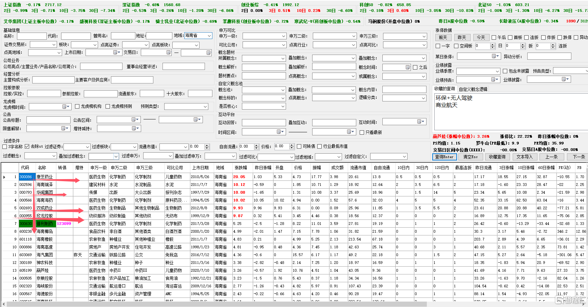Open the 业绩预告 calendar picker
This screenshot has width=588, height=307.
coord(495,79)
